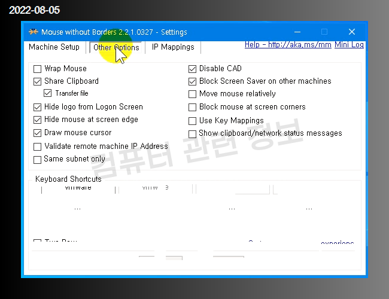
Task: Check the Same subnet only box
Action: pos(38,160)
